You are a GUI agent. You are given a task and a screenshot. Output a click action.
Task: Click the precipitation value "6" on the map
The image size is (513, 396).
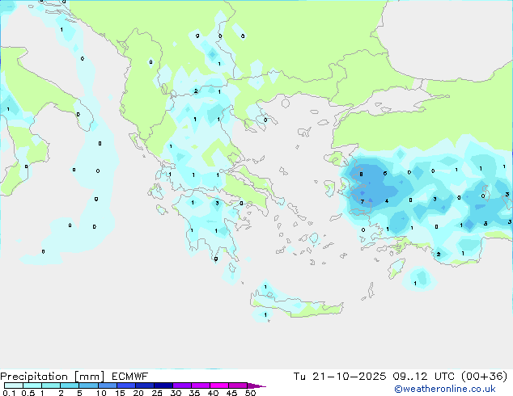[x=385, y=173]
